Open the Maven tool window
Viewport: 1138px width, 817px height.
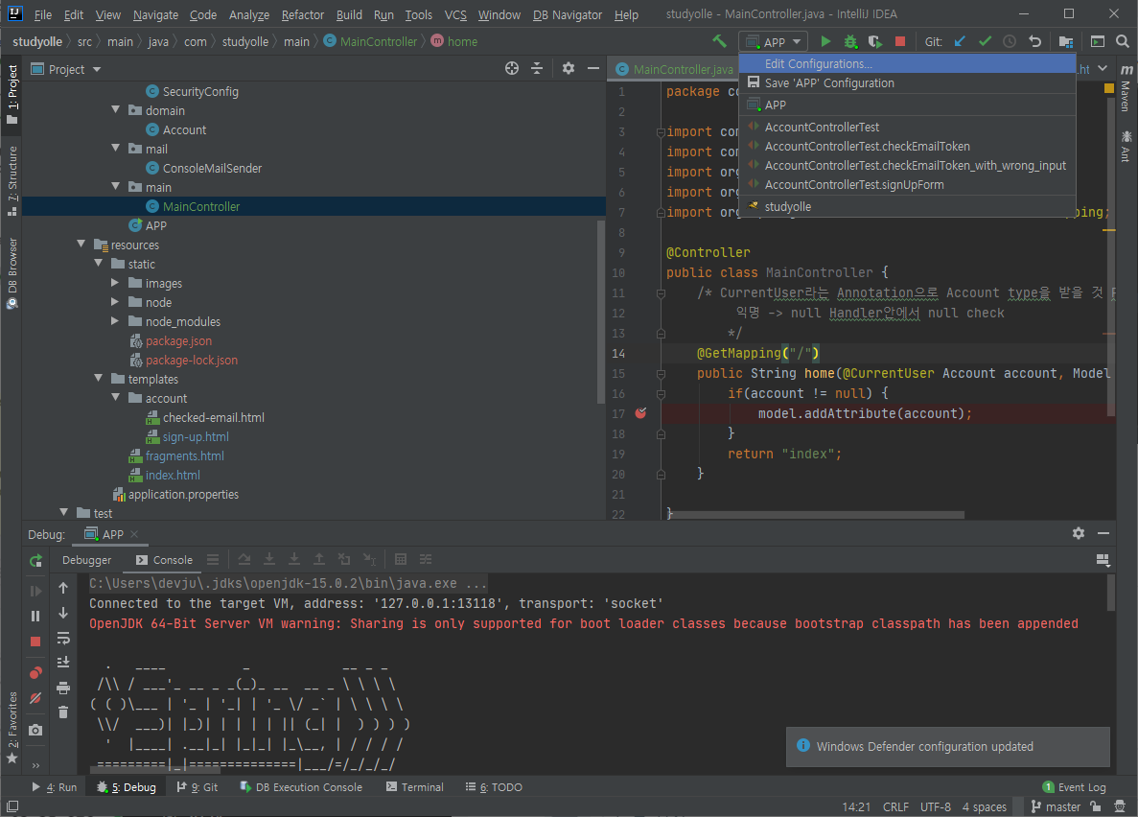1126,88
